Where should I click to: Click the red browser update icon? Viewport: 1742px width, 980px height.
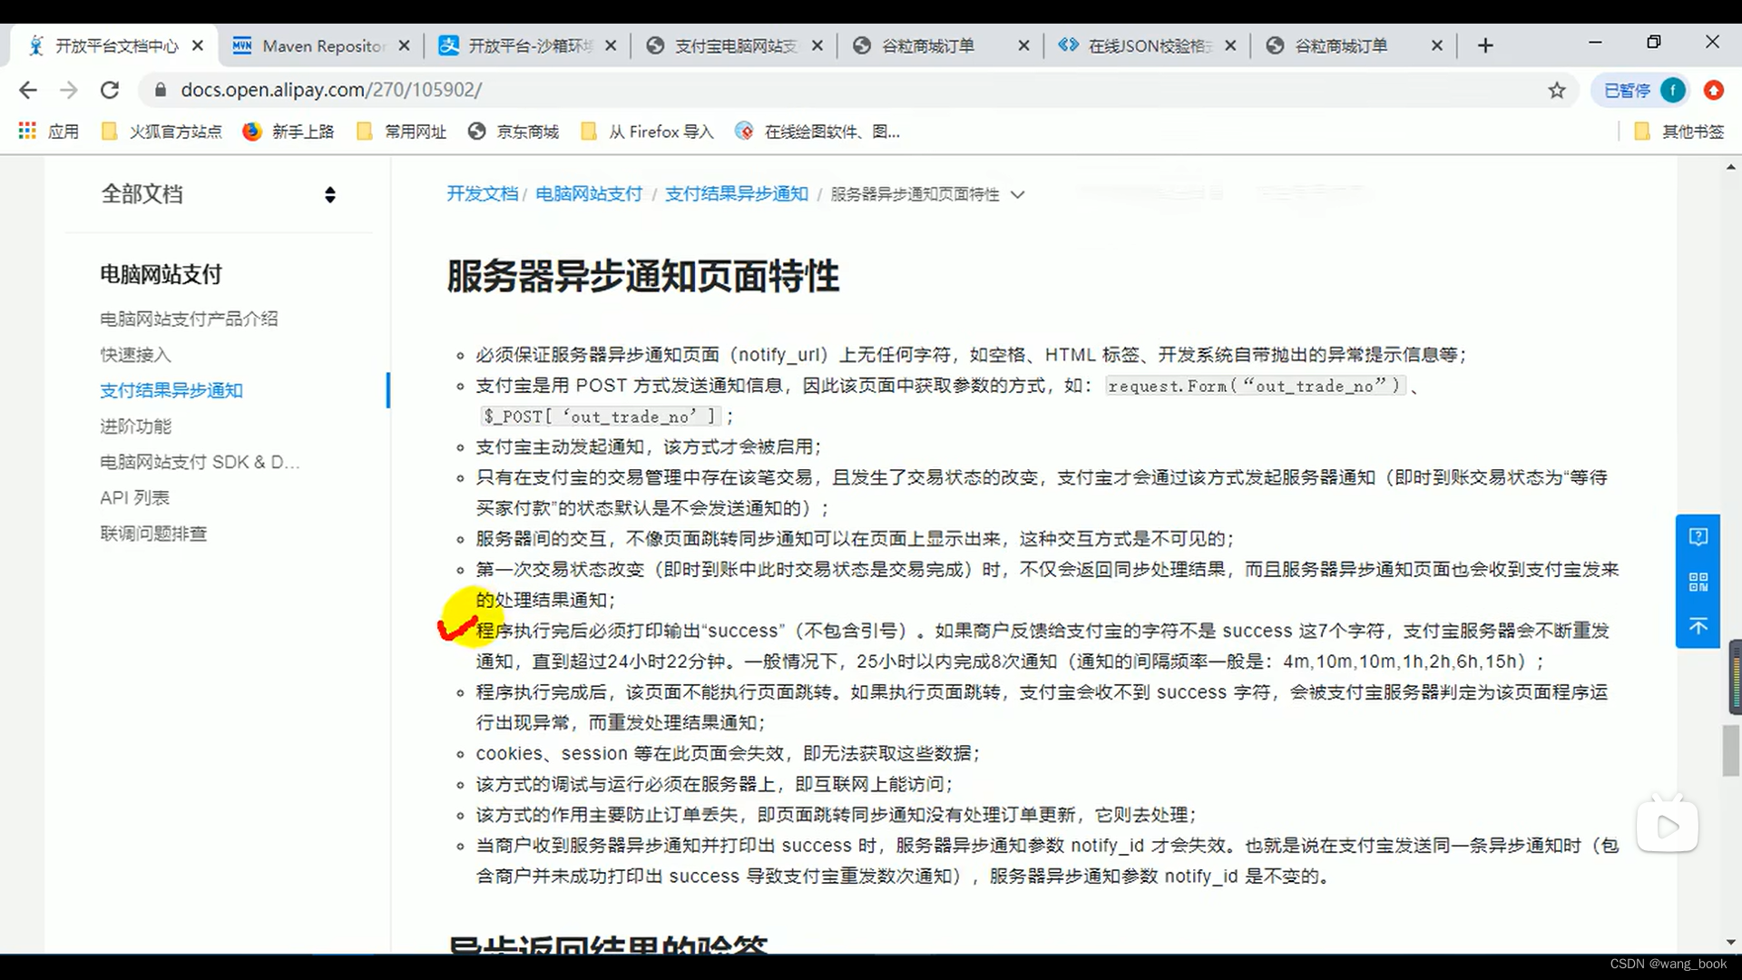[1713, 90]
